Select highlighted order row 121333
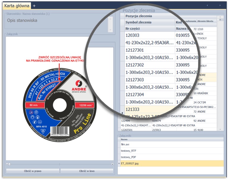Image resolution: width=229 pixels, height=179 pixels. click(150, 109)
